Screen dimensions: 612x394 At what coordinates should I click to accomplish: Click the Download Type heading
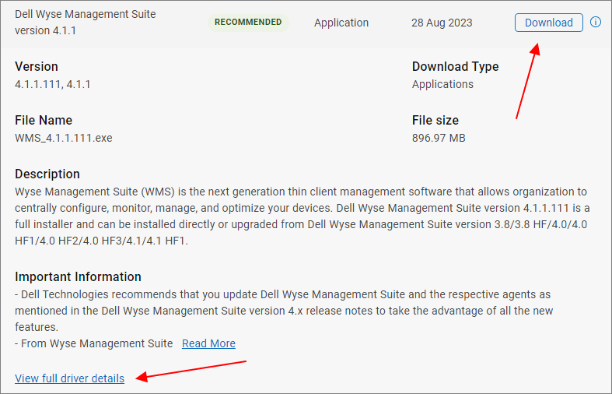[x=455, y=67]
